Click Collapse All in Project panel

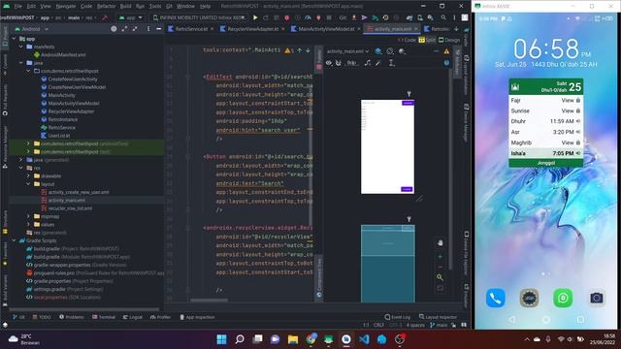click(135, 29)
